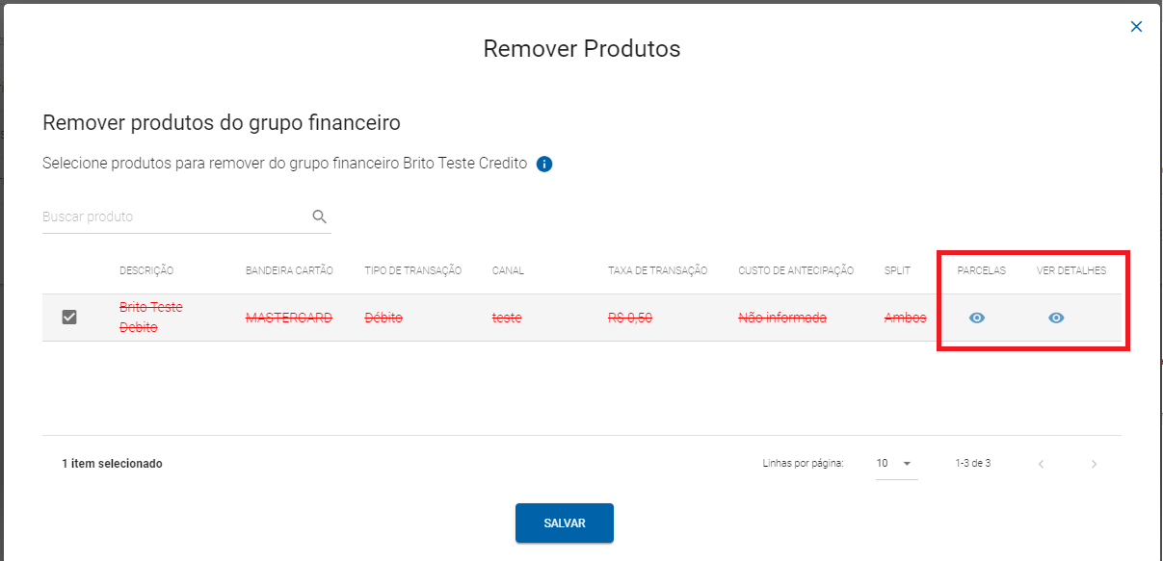Click the Brito Teste Debito description text

point(150,317)
